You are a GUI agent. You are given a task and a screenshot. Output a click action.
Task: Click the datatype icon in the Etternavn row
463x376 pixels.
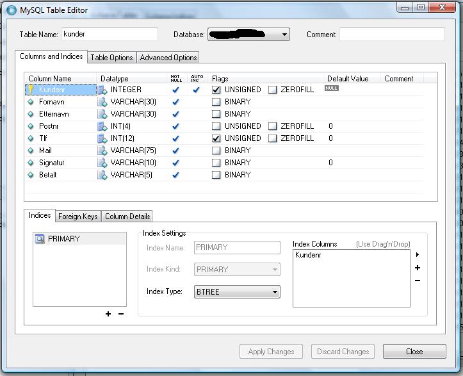102,114
